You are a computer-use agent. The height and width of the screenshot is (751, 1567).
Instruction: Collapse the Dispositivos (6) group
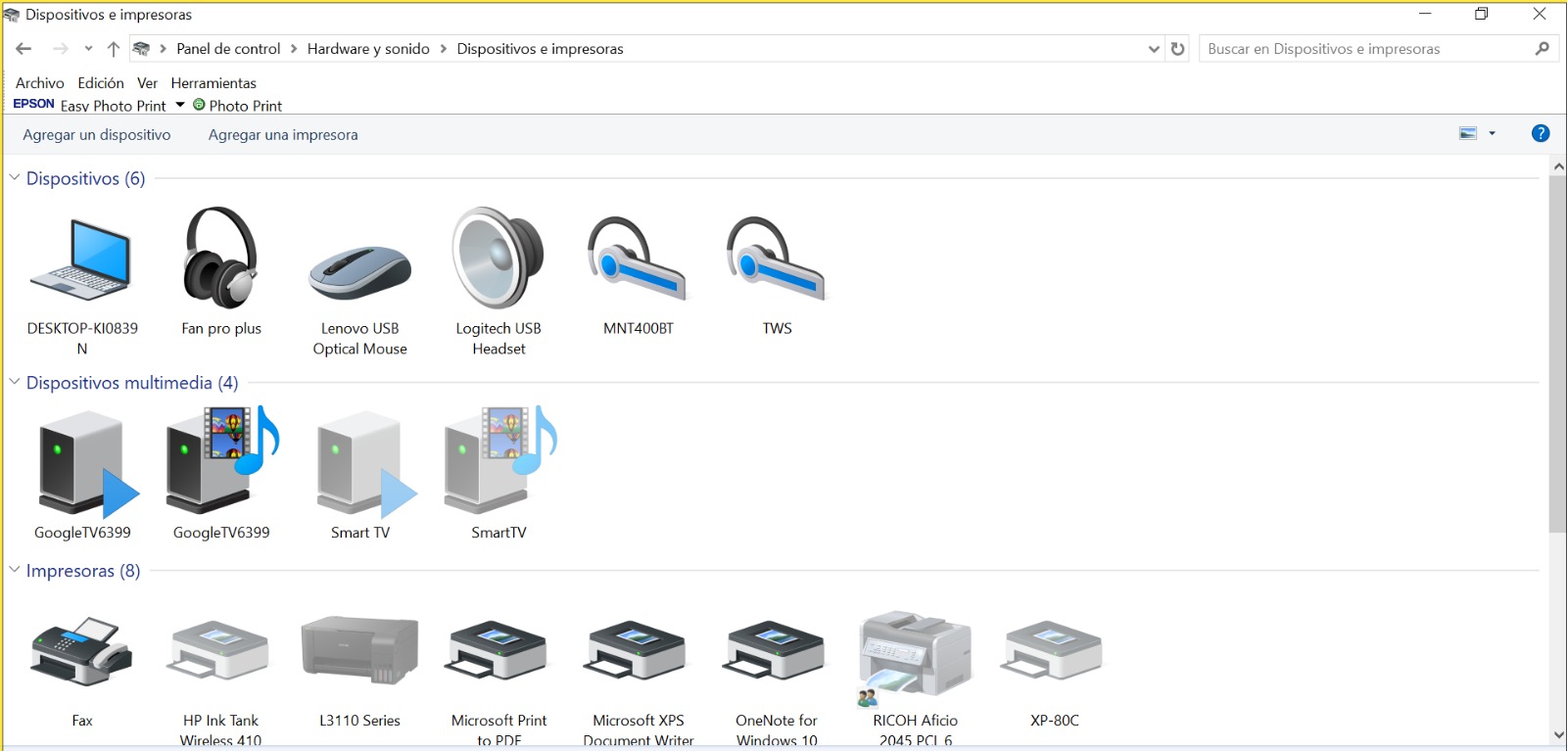15,177
